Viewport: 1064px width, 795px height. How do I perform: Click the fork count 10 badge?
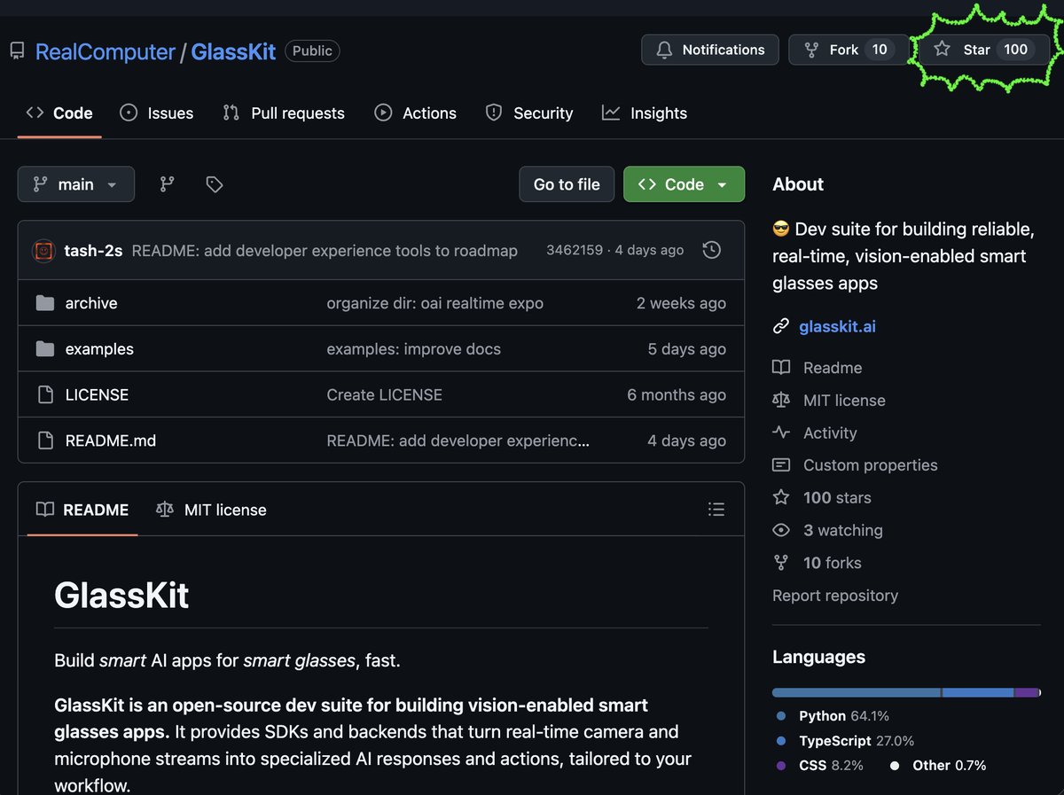point(880,50)
